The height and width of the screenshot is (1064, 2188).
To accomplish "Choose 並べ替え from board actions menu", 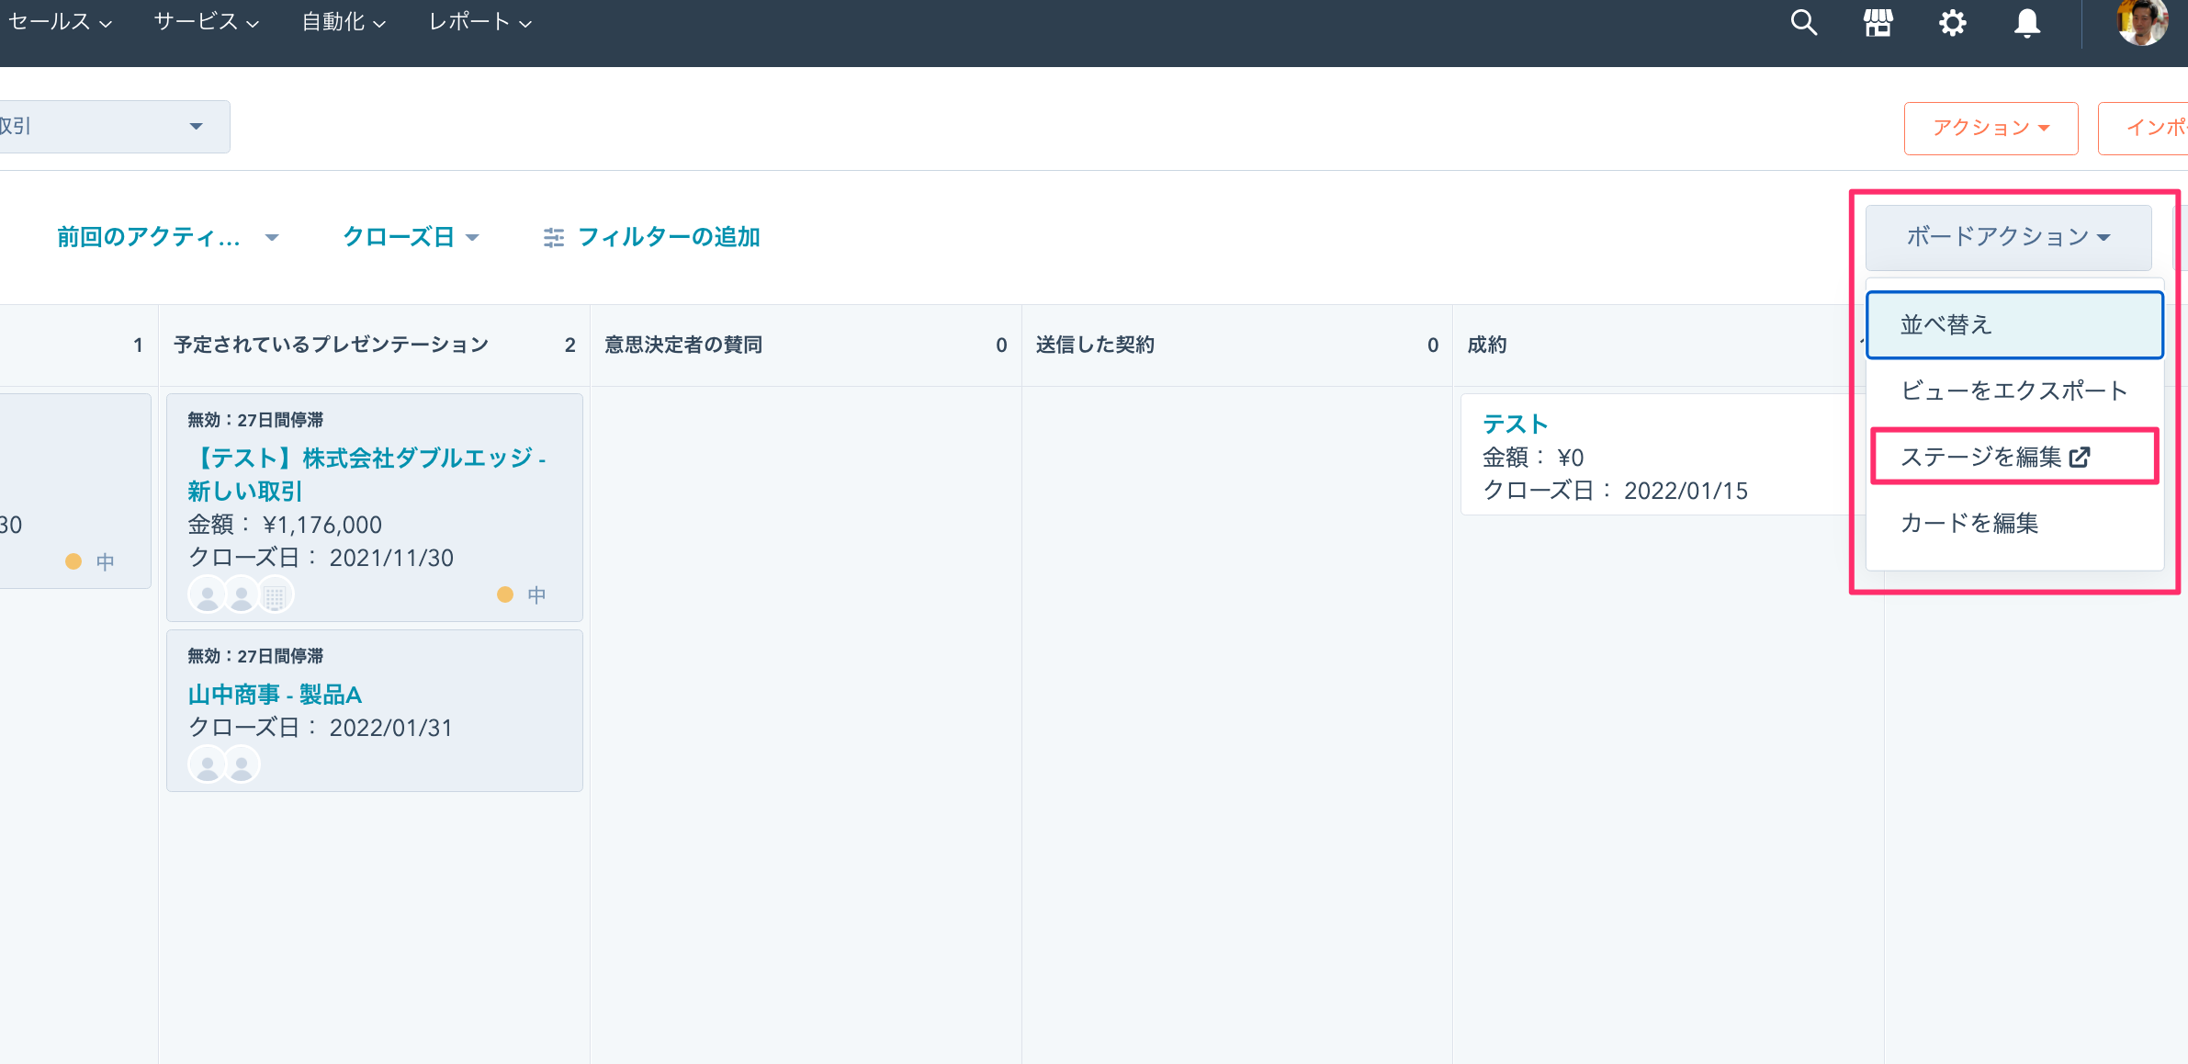I will click(x=2015, y=325).
